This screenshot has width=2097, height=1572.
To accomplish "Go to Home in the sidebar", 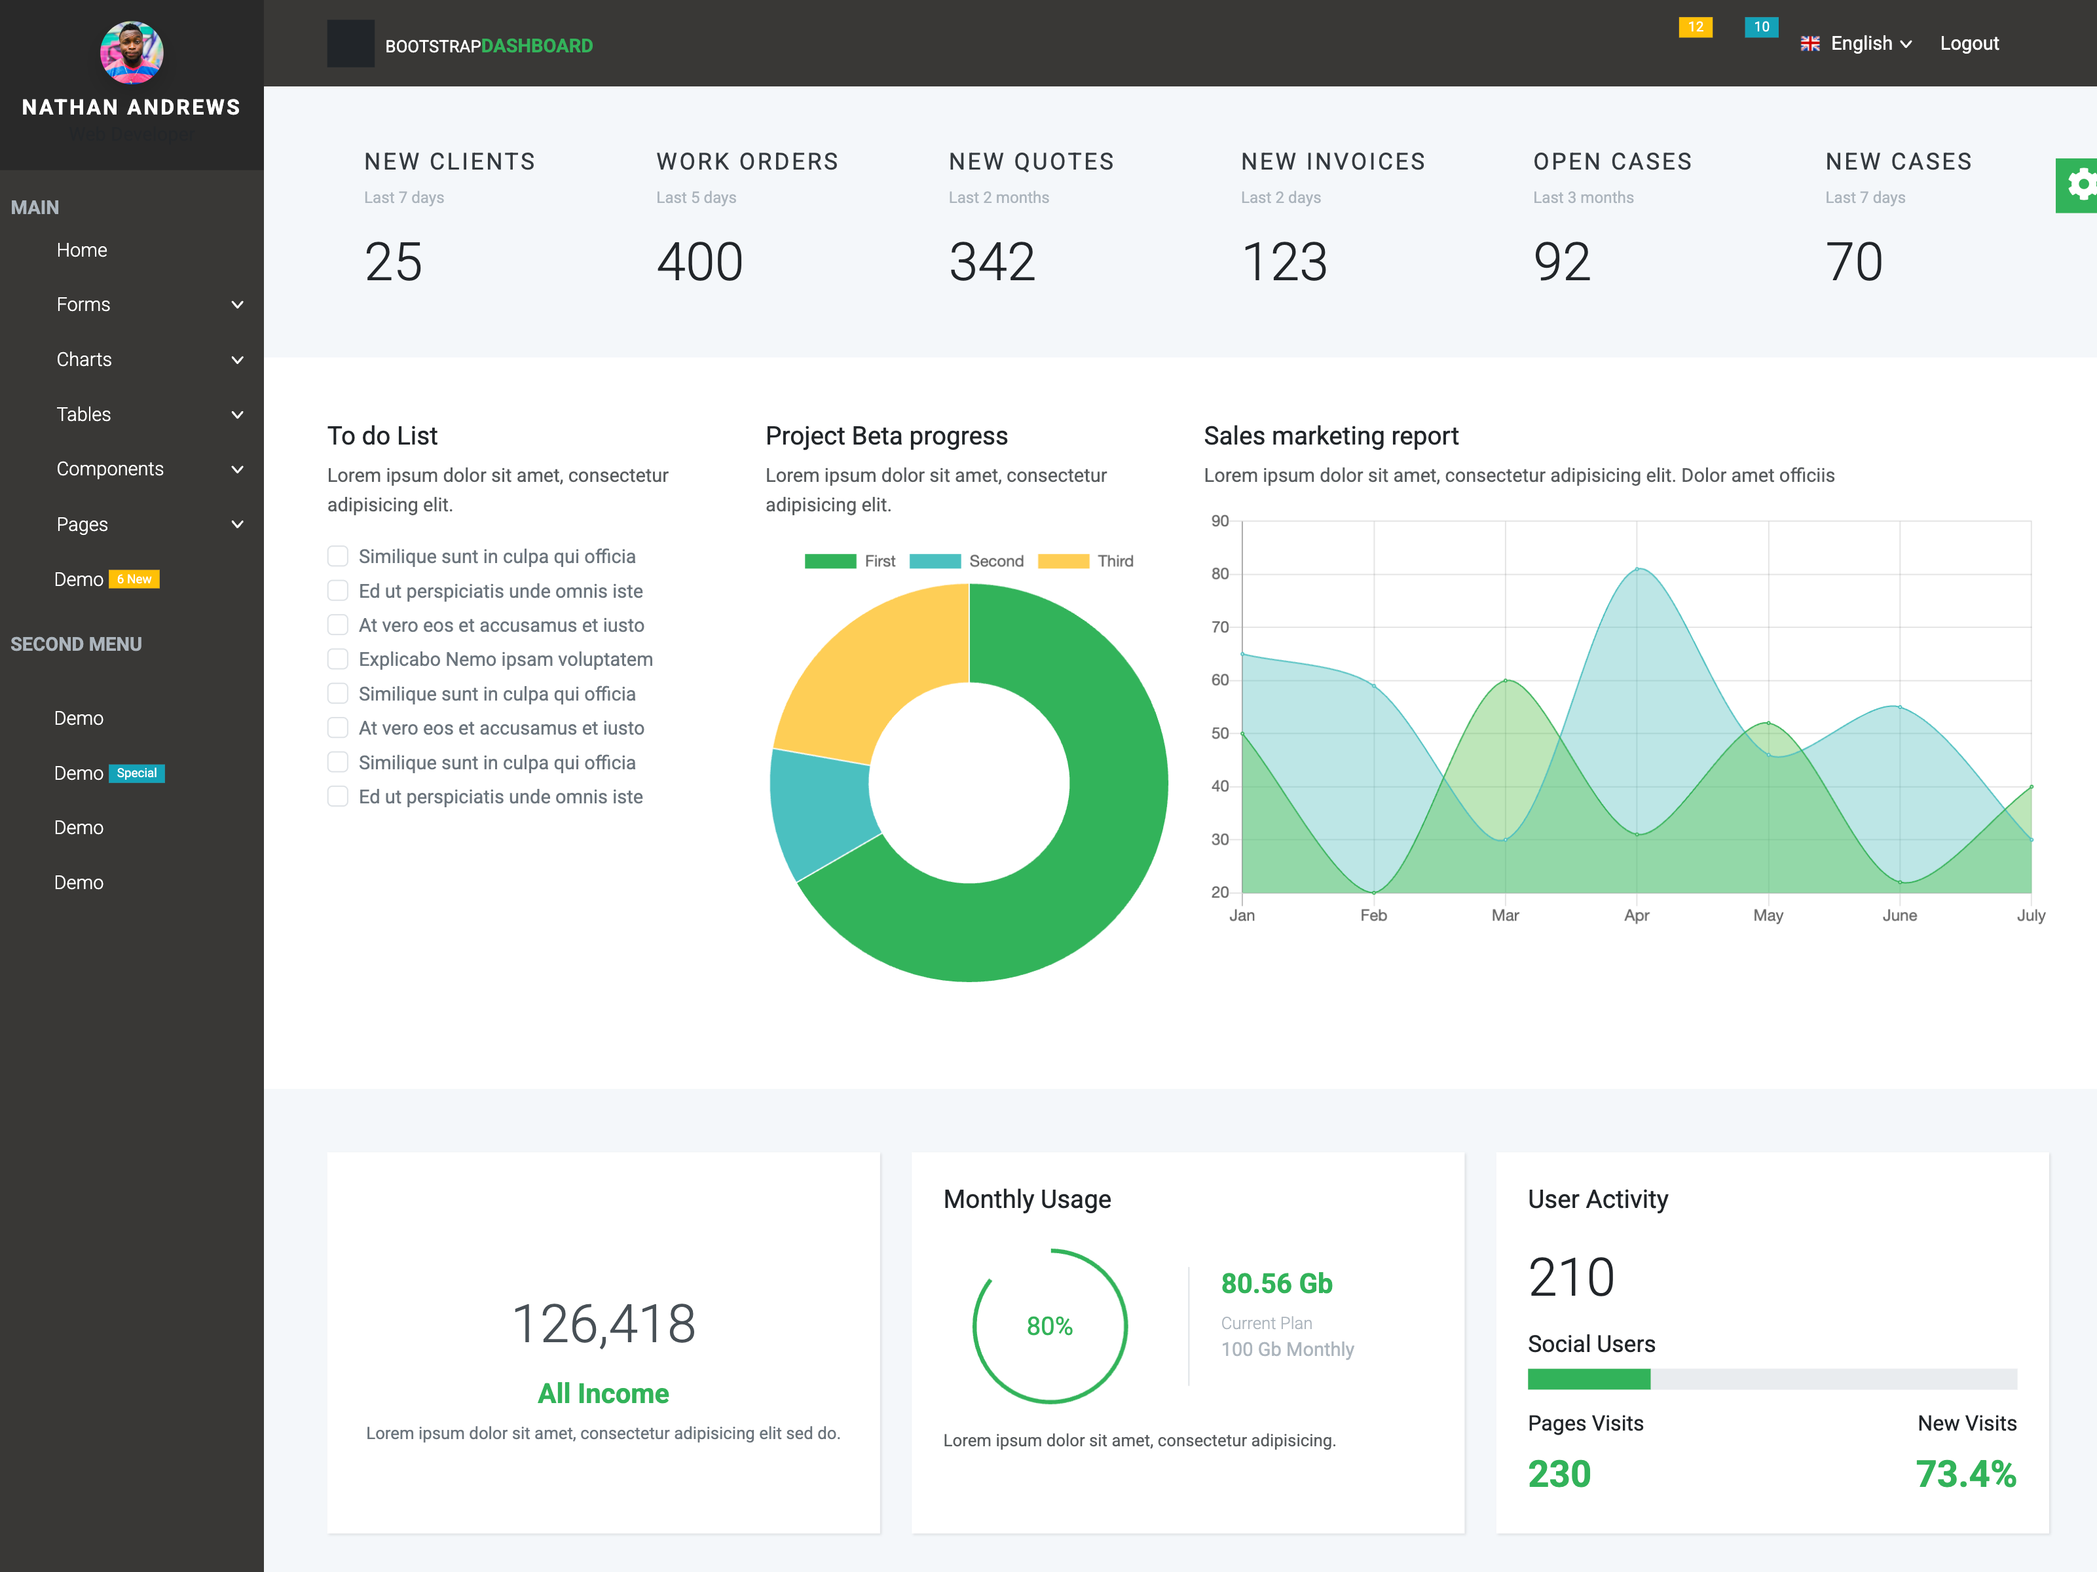I will (81, 250).
